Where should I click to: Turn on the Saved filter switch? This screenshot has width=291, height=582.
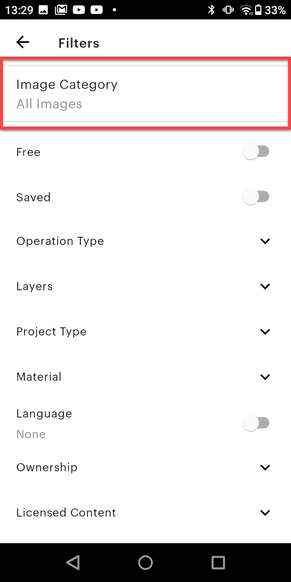pyautogui.click(x=256, y=197)
